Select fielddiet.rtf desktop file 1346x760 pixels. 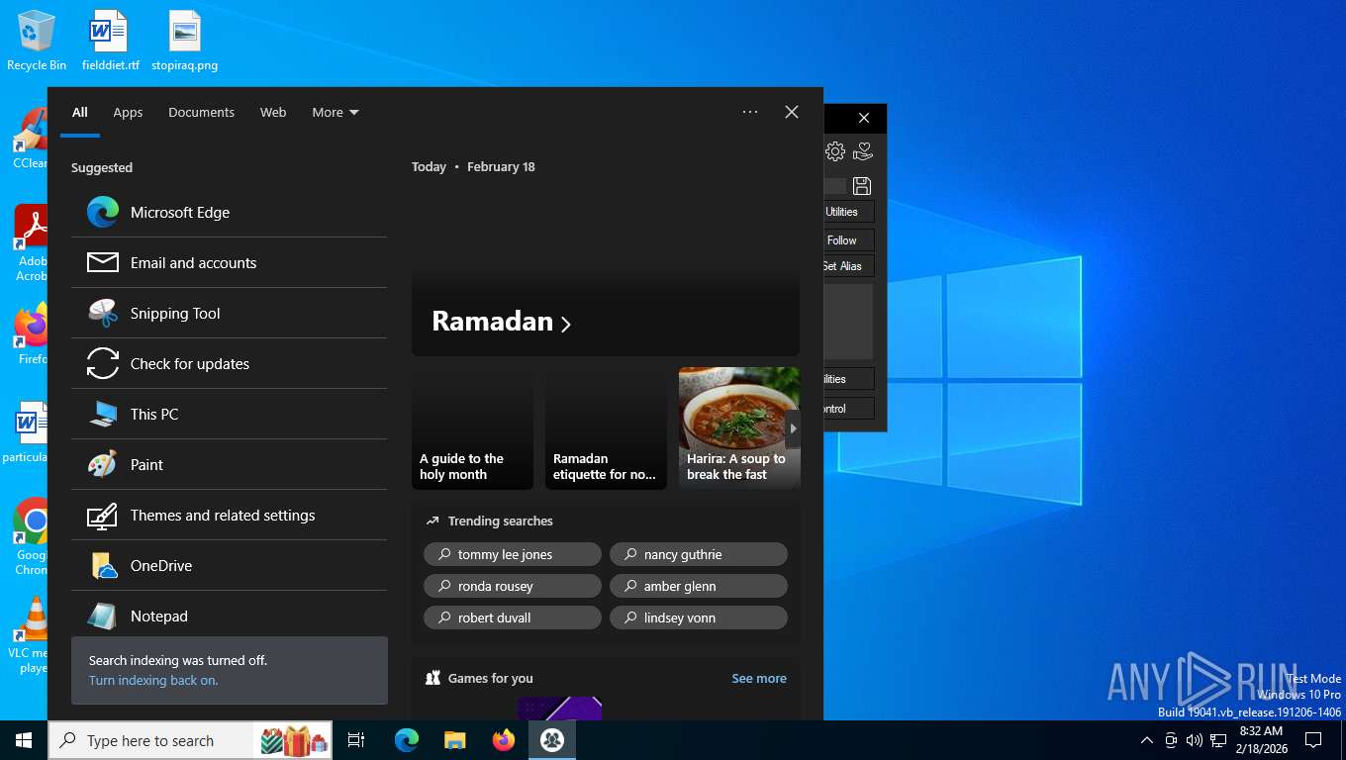pos(110,42)
